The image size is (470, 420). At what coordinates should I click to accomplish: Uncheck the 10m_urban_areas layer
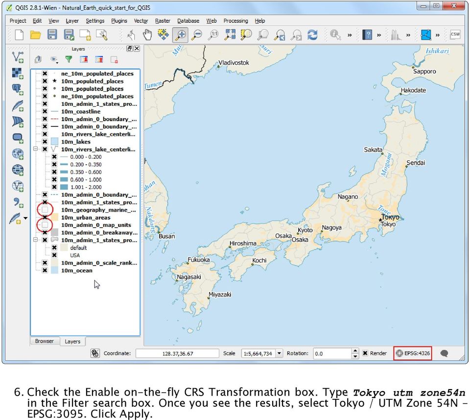pyautogui.click(x=45, y=217)
